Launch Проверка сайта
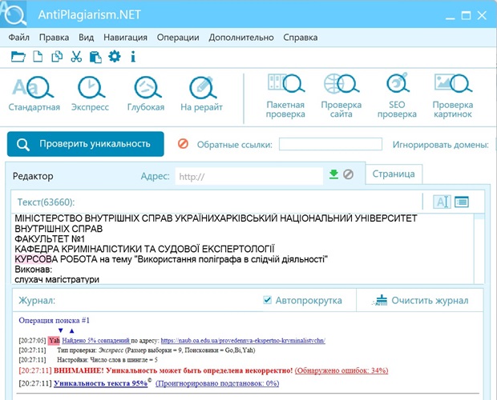The width and height of the screenshot is (497, 400). coord(341,96)
